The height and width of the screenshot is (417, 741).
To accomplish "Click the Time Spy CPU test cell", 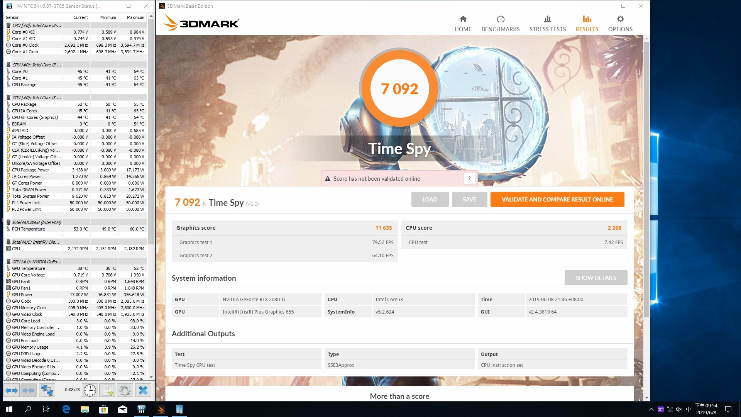I will (x=246, y=365).
